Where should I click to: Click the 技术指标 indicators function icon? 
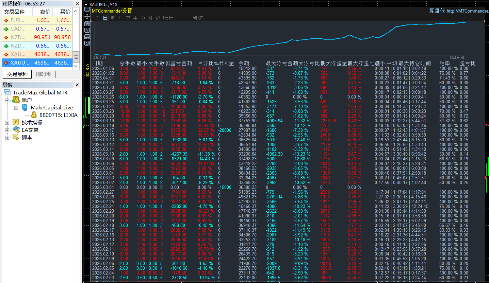tap(16, 122)
